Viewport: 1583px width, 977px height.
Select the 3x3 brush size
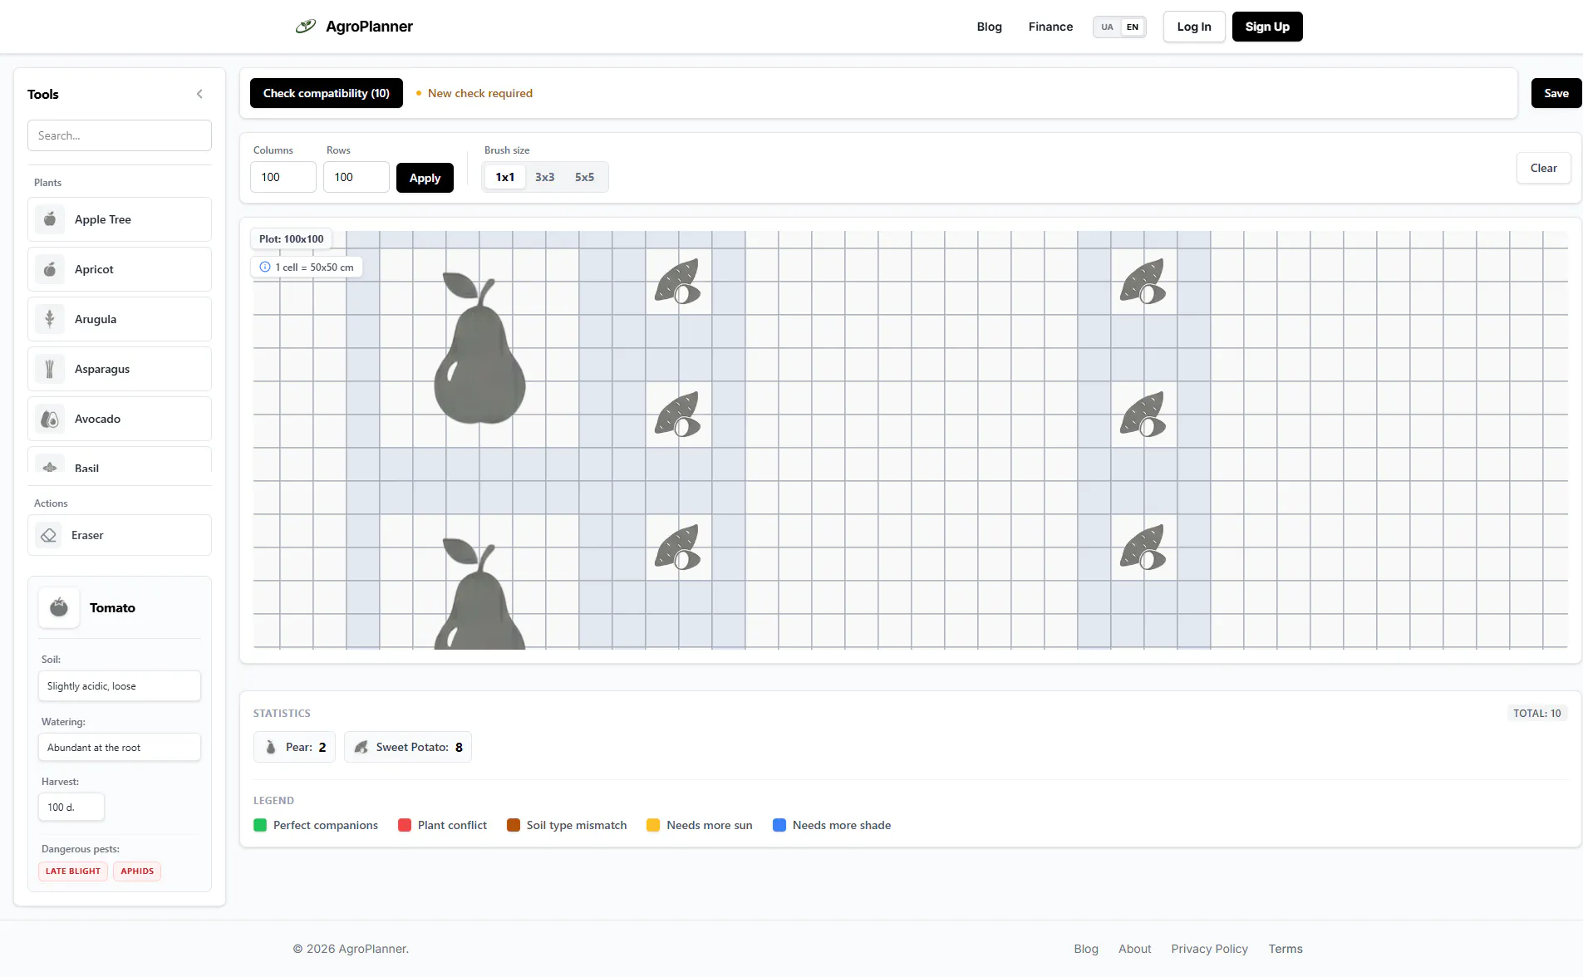pyautogui.click(x=545, y=177)
